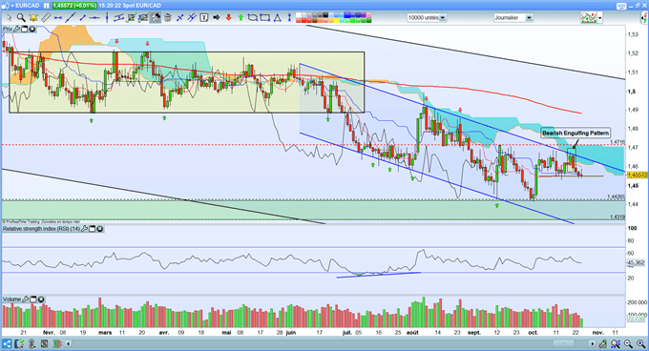649x351 pixels.
Task: Open the 10000 unités quantity dropdown
Action: [x=427, y=18]
